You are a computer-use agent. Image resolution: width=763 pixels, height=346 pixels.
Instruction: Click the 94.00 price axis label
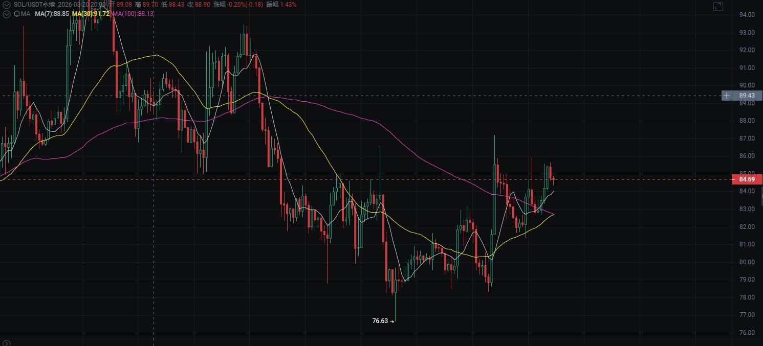pos(747,15)
